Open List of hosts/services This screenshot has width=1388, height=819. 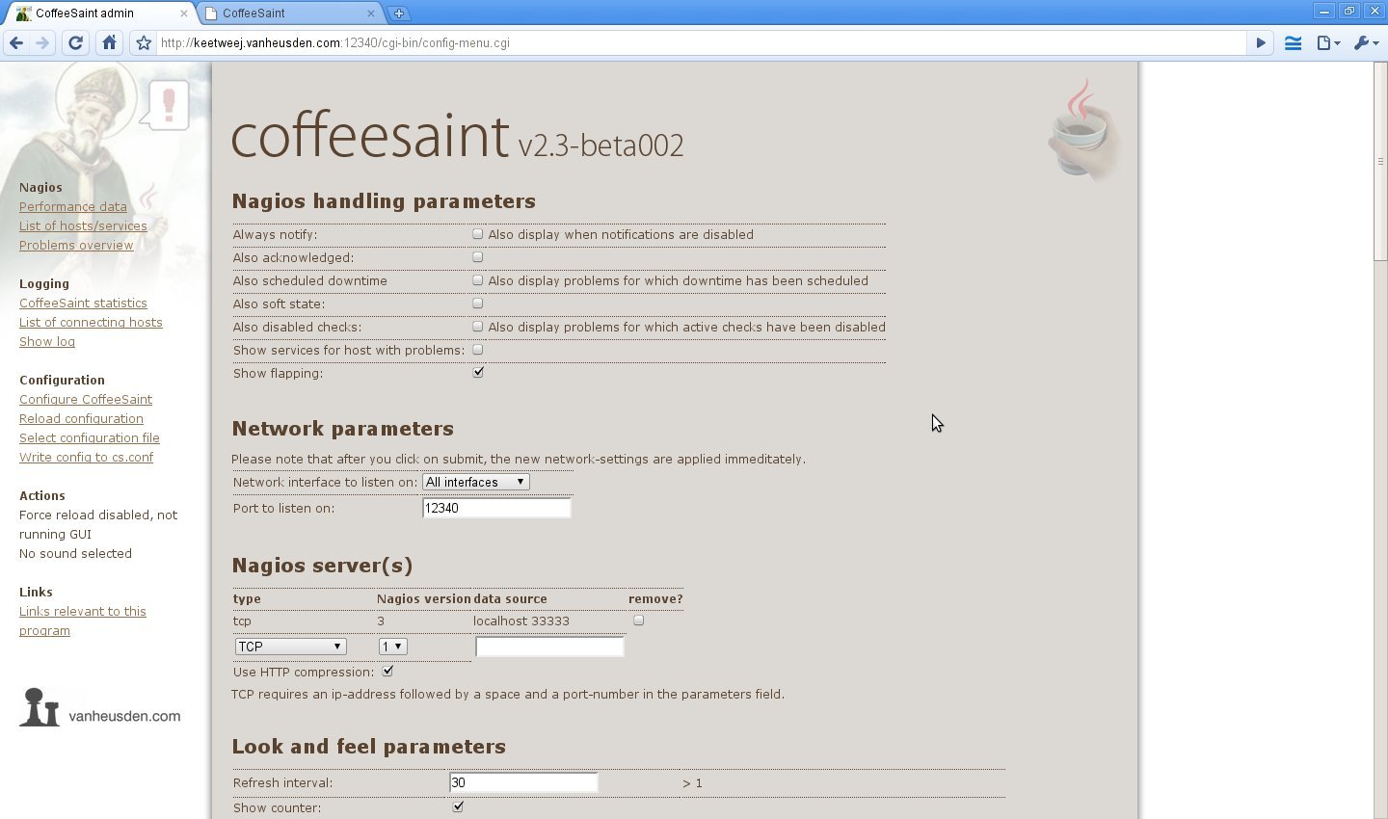pos(83,225)
